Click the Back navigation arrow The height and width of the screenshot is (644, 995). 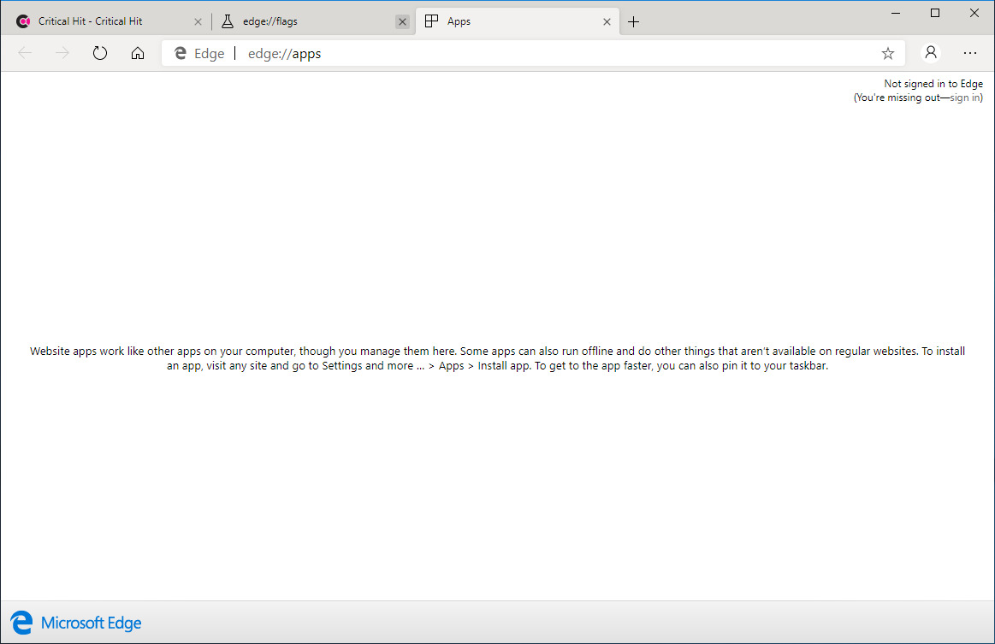point(25,53)
